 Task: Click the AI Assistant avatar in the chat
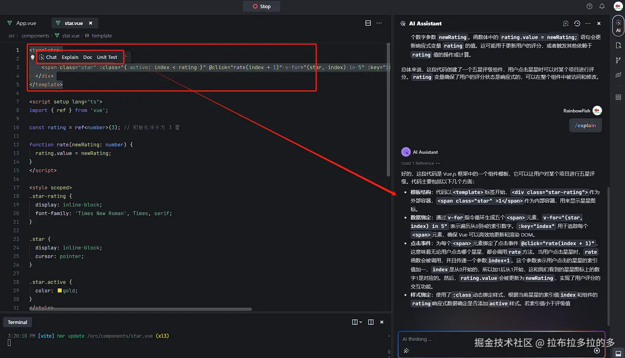point(406,152)
